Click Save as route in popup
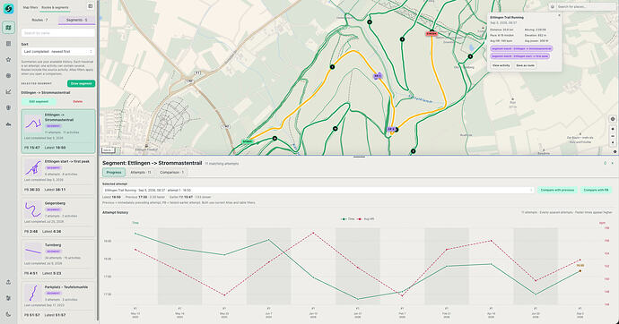This screenshot has width=619, height=324. (525, 65)
